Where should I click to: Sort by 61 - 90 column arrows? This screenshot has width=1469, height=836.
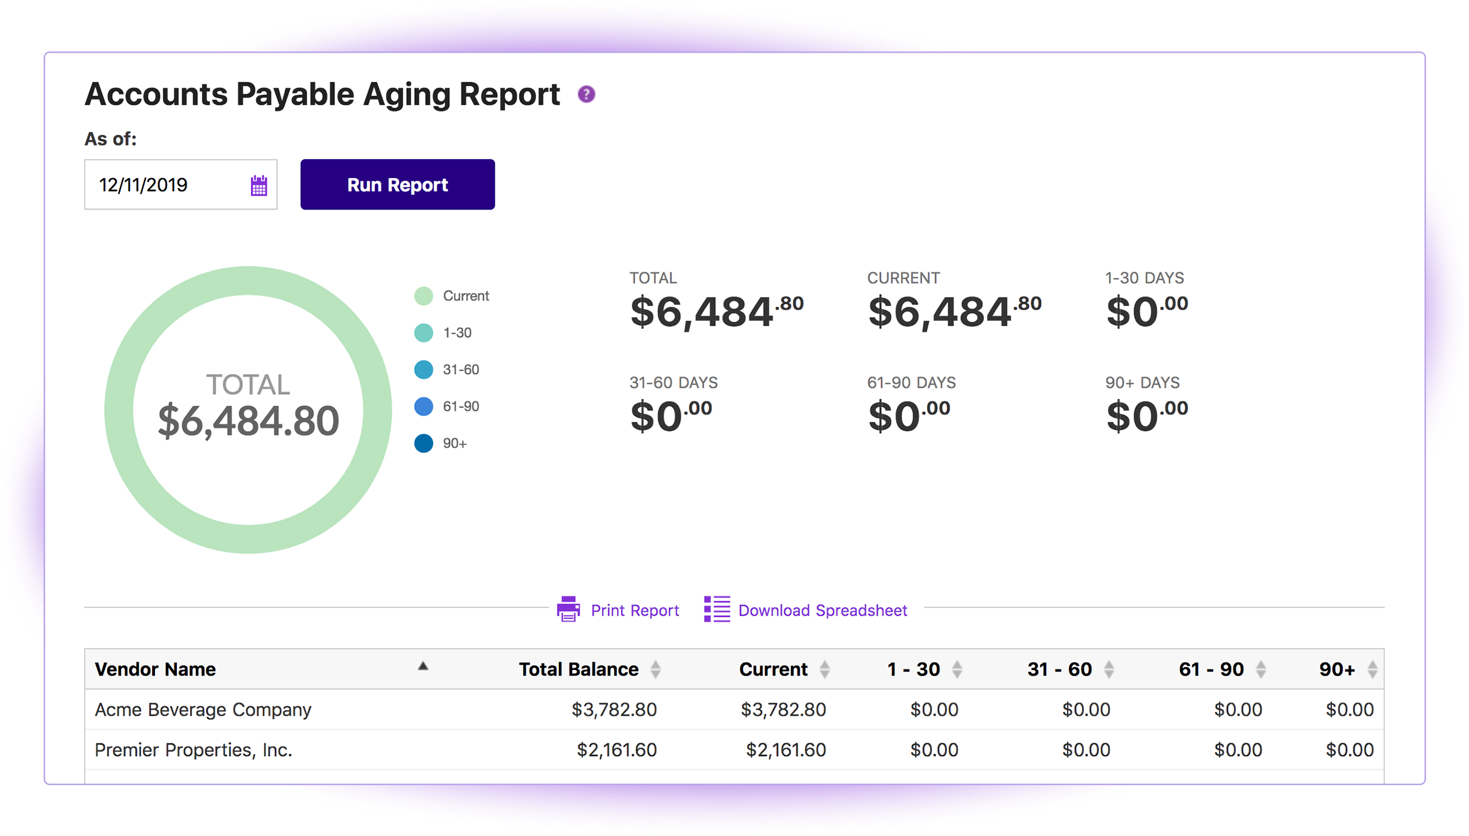click(x=1261, y=670)
